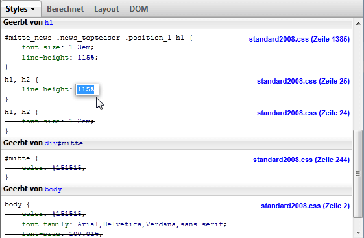Click the vertical scrollbar thumb

click(358, 174)
